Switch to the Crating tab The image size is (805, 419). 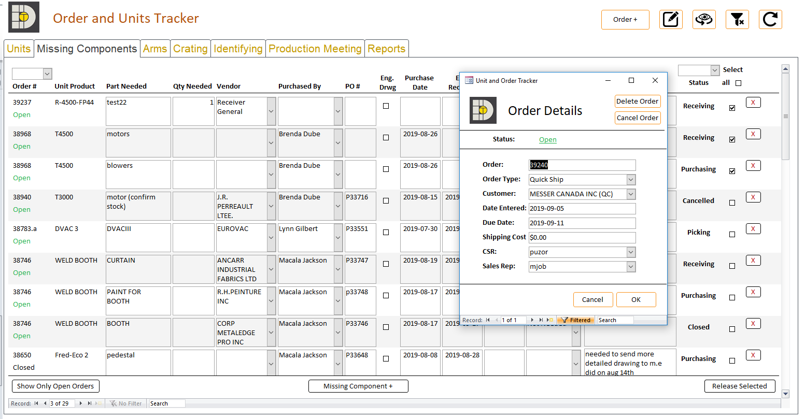190,49
